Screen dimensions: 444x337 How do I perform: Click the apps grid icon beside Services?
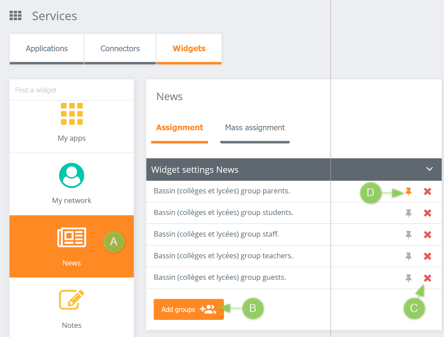pos(15,15)
